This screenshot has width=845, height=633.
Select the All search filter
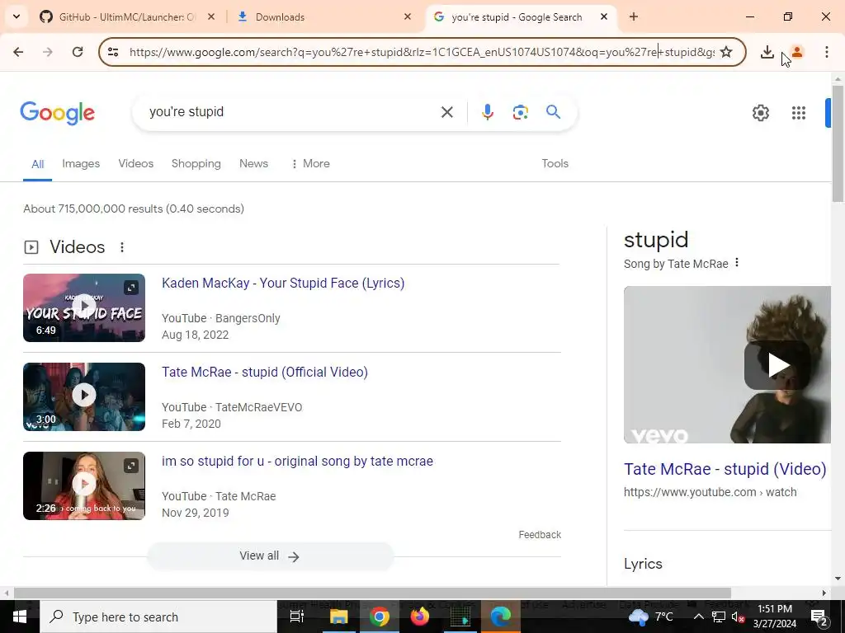pos(37,164)
